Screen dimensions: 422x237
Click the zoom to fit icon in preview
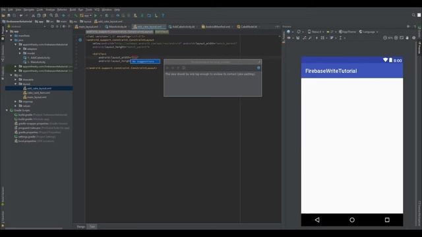(x=402, y=38)
